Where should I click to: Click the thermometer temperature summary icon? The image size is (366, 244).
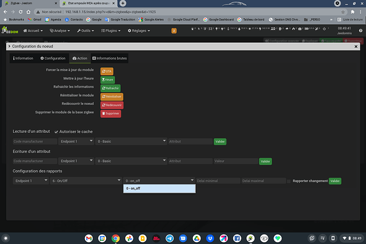tap(228, 29)
